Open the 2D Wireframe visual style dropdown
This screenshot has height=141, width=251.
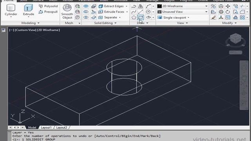point(182,6)
